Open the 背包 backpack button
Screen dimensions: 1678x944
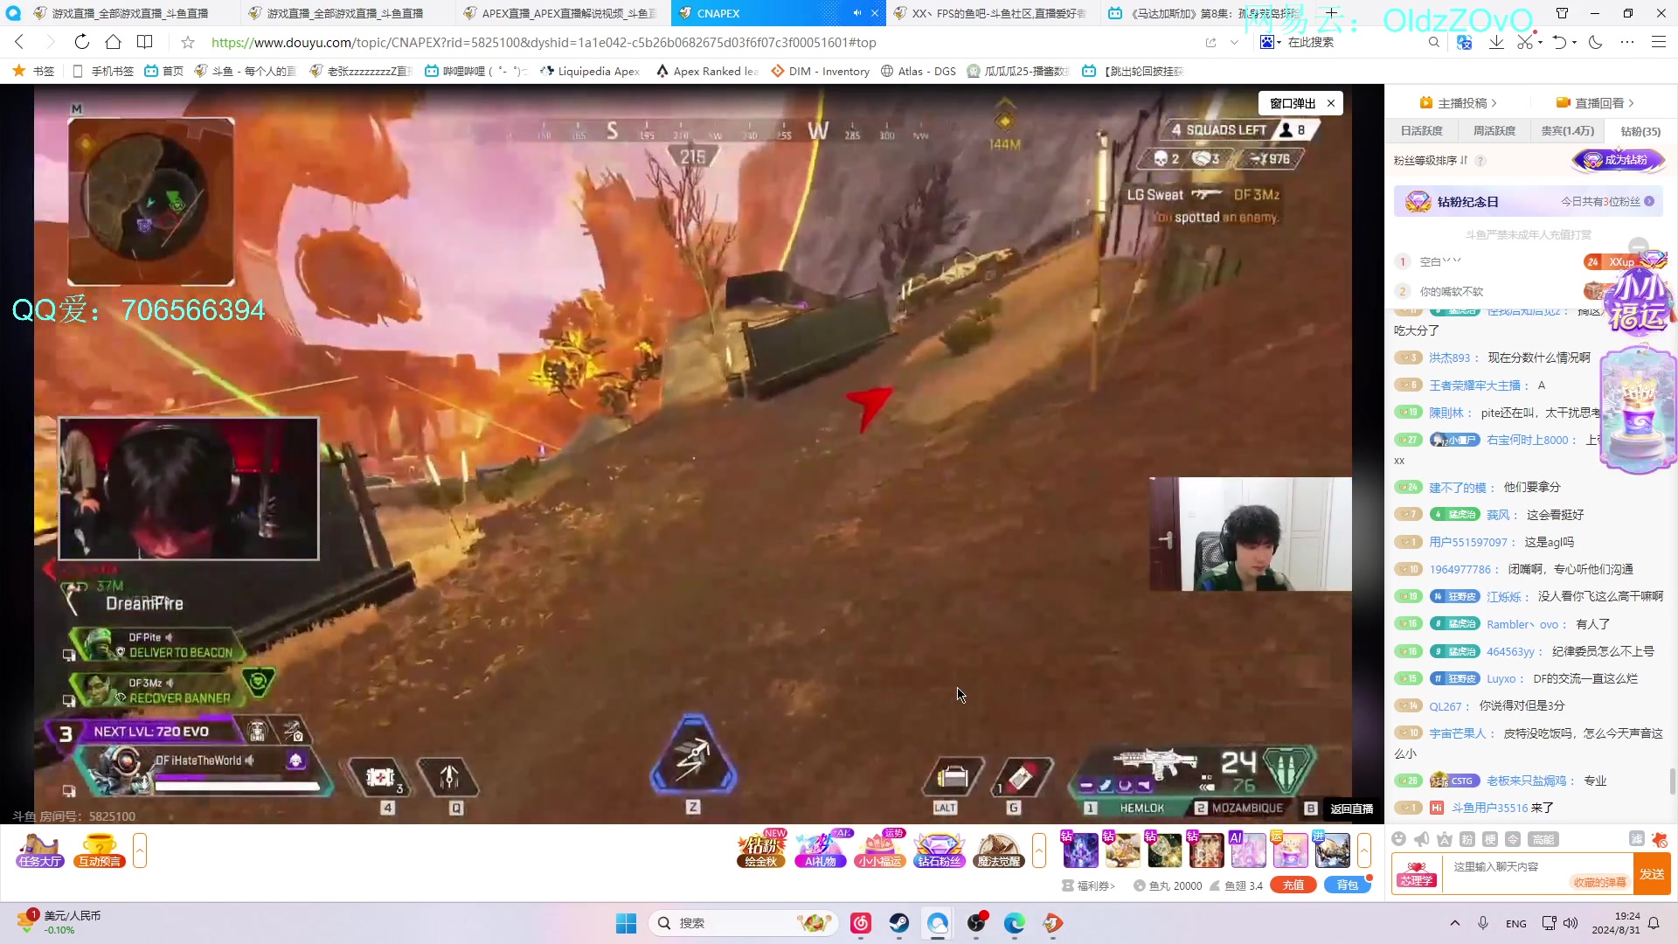(1348, 885)
